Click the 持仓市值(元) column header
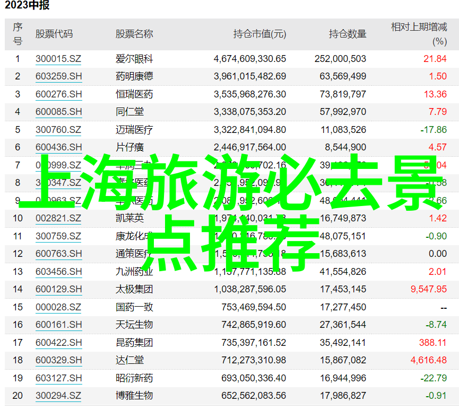Viewport: 459px width, 411px height. (x=259, y=34)
